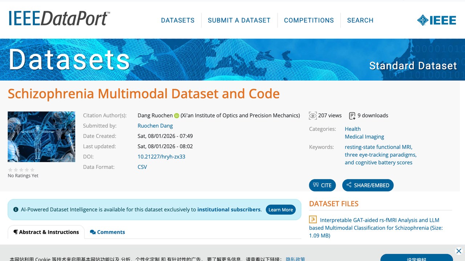
Task: Click the Xi'an Institute of Optics affiliation text
Action: [x=240, y=116]
